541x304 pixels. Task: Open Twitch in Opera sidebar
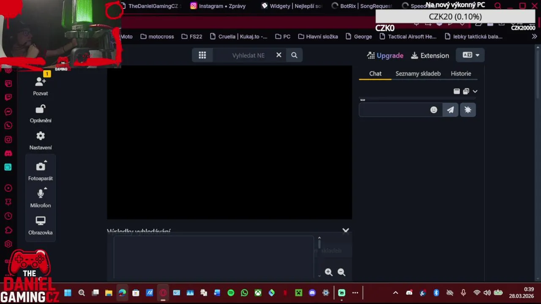8,98
